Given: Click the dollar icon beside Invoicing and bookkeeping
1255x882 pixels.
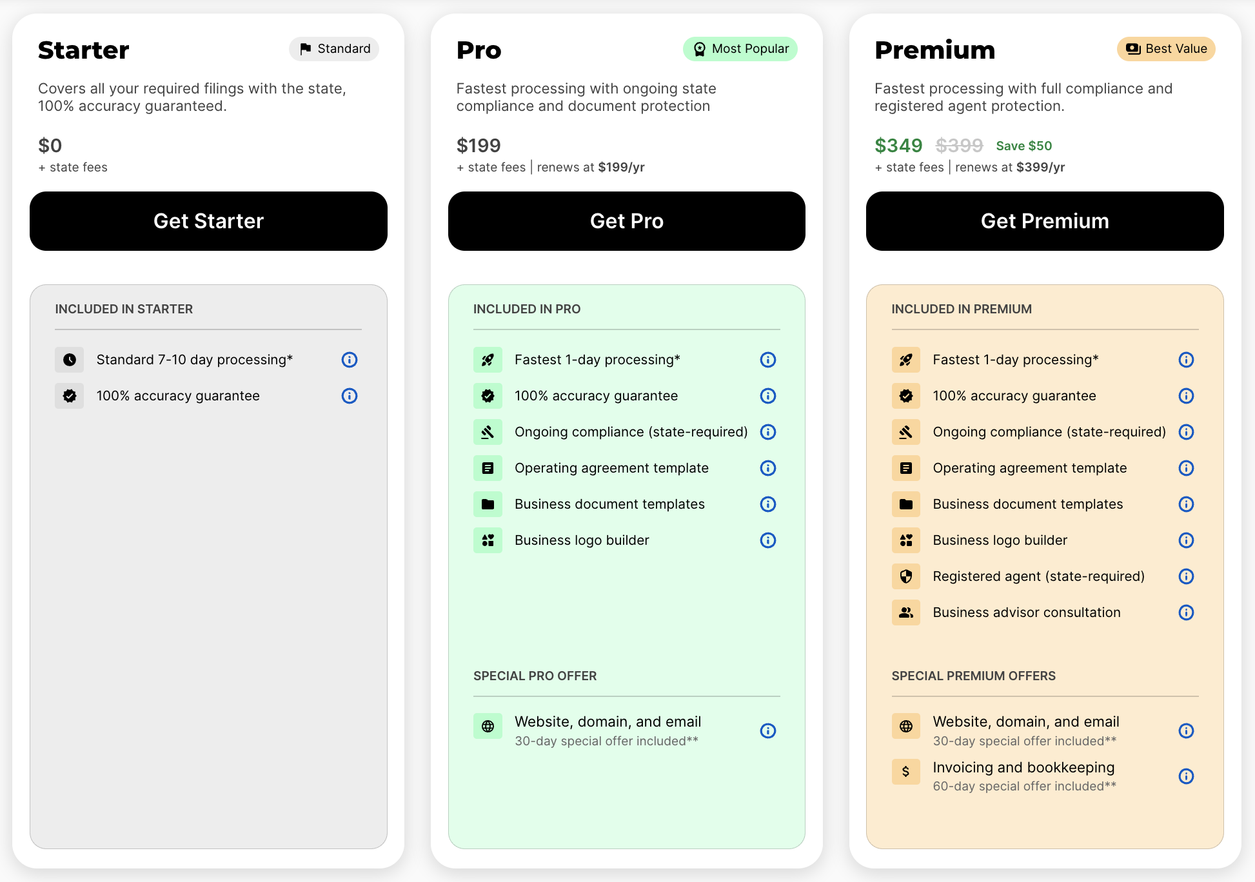Looking at the screenshot, I should pyautogui.click(x=906, y=772).
